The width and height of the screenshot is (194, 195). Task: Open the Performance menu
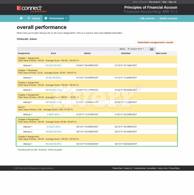pyautogui.click(x=56, y=18)
